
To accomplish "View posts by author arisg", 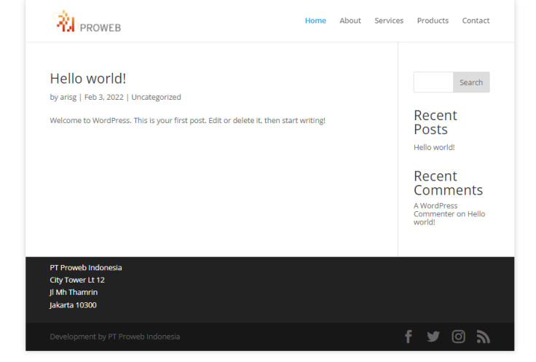I will [x=68, y=97].
